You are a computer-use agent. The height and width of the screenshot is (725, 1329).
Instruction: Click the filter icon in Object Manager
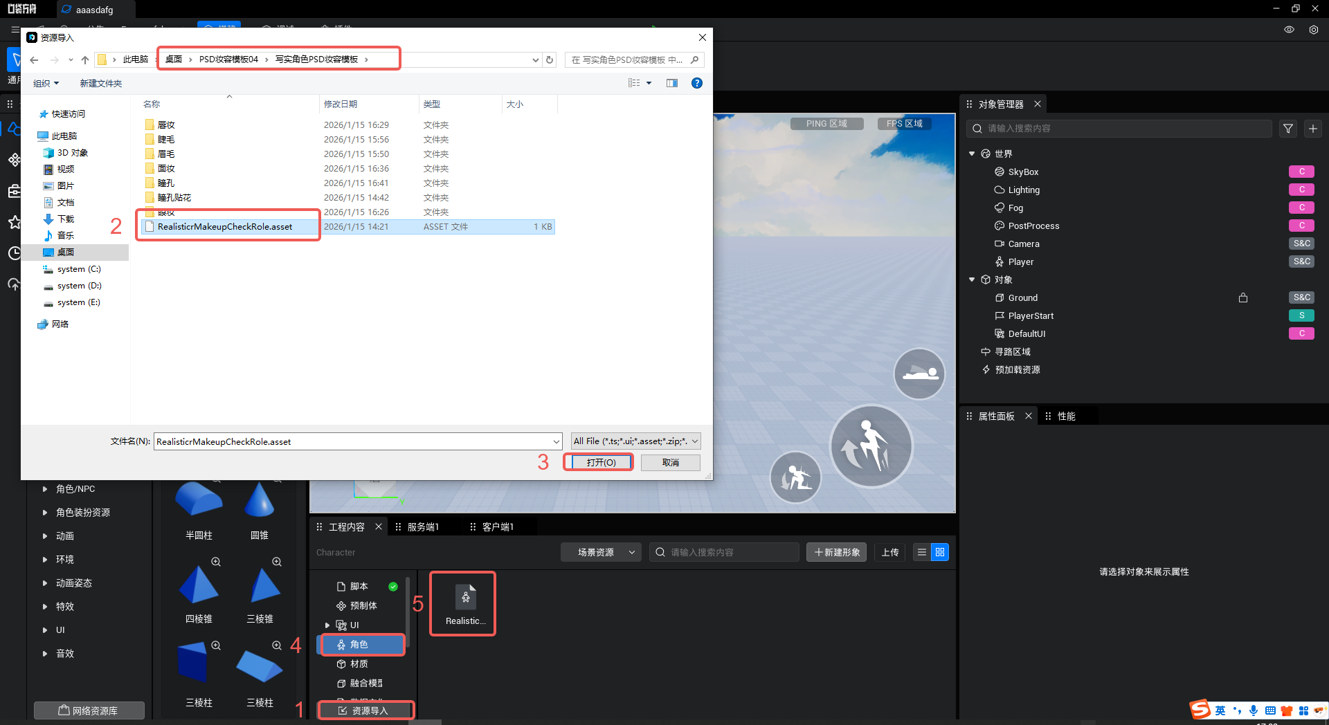(x=1287, y=129)
